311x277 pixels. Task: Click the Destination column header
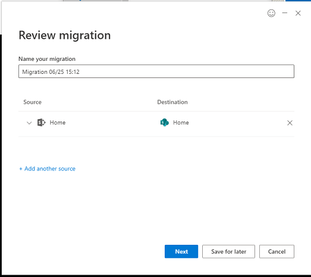click(172, 102)
